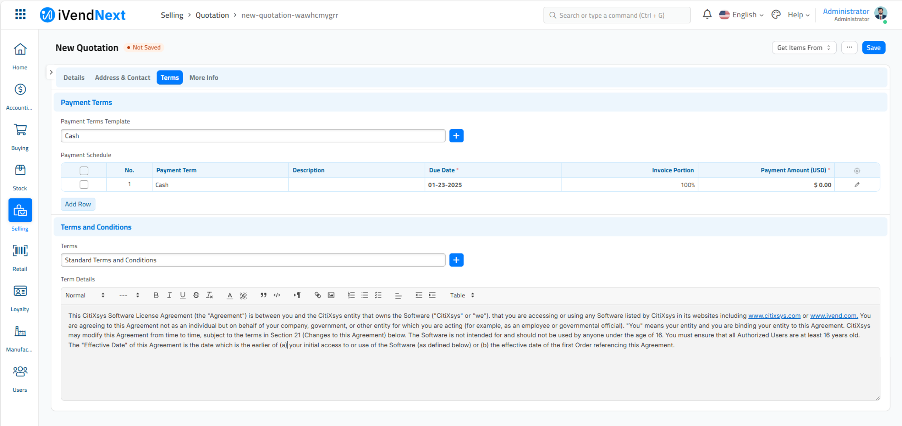The height and width of the screenshot is (426, 902).
Task: Open the Get Items From dropdown
Action: coord(804,47)
